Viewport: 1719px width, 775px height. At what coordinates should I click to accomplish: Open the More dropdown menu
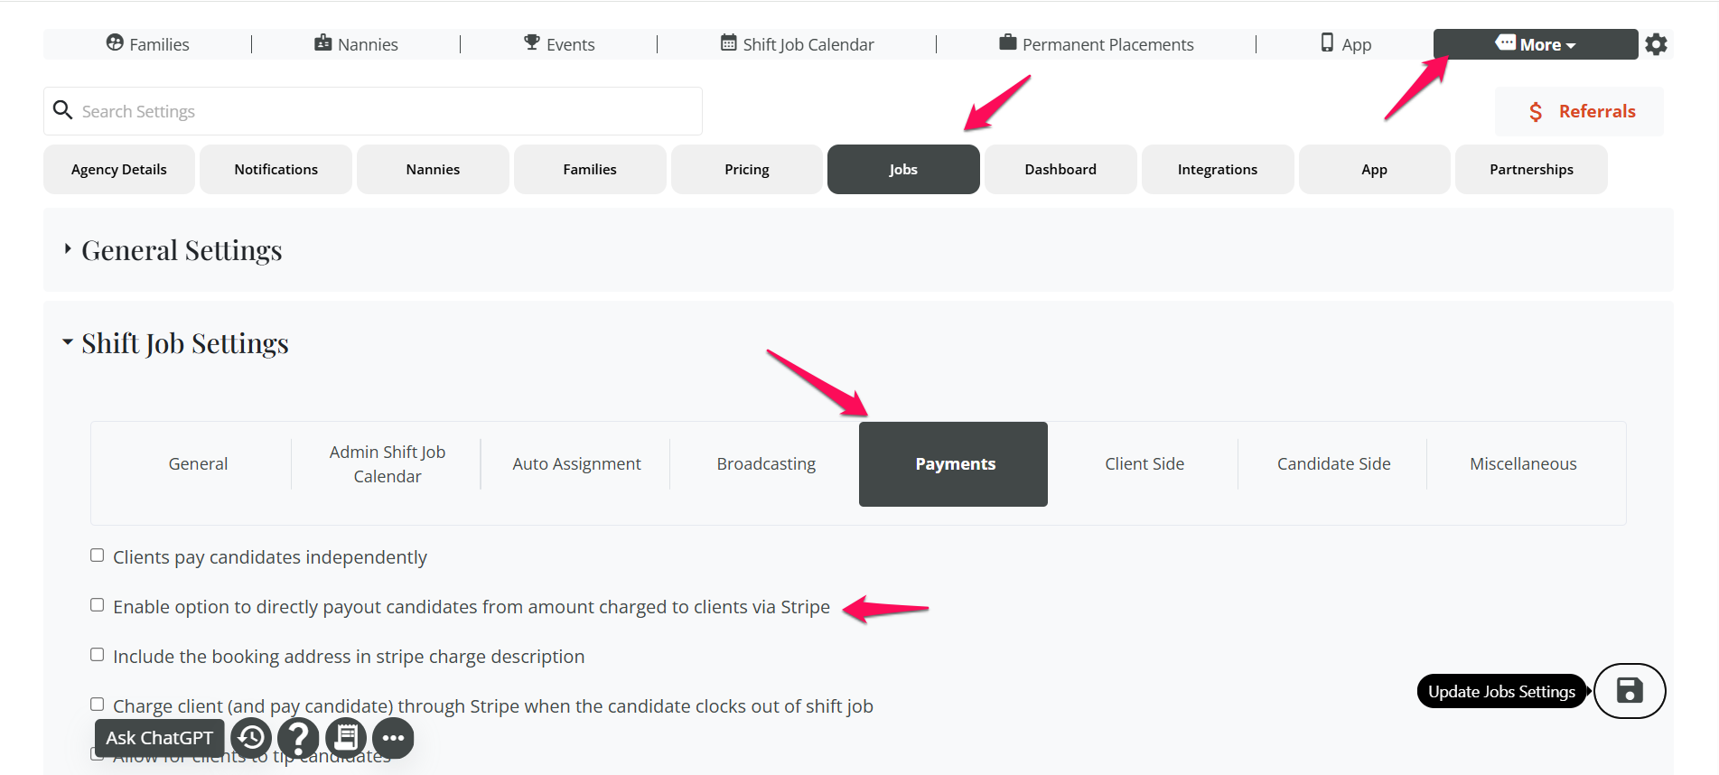click(x=1535, y=44)
